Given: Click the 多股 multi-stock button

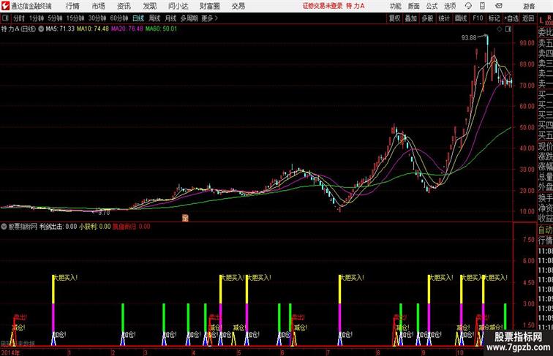Looking at the screenshot, I should [x=427, y=18].
